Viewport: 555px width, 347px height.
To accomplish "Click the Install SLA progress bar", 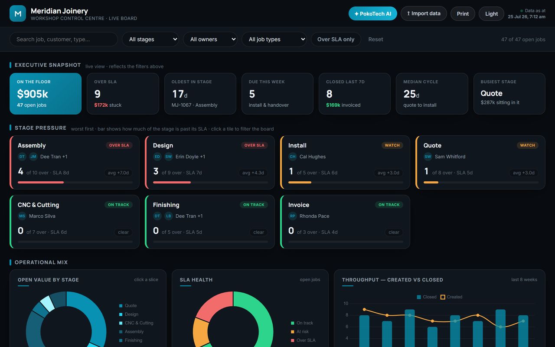I will click(346, 183).
